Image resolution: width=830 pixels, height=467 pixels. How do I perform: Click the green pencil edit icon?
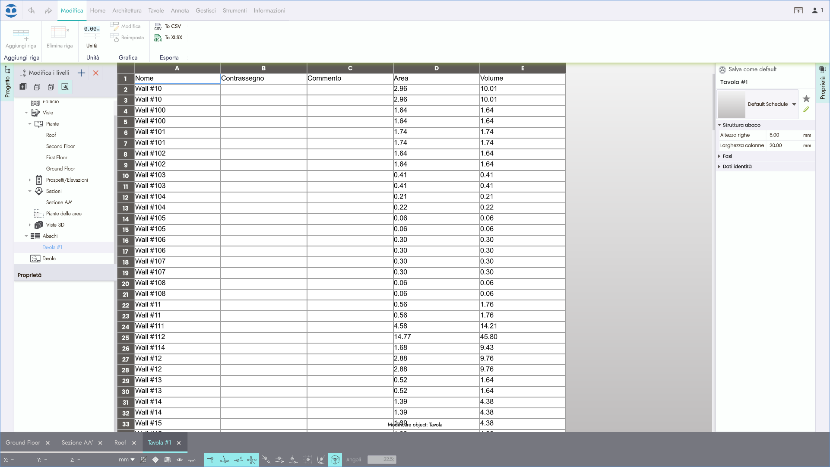click(x=806, y=110)
